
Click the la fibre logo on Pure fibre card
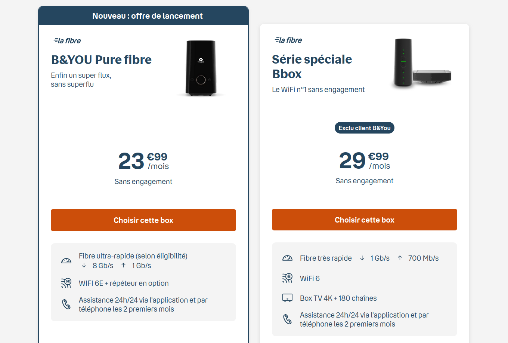(x=67, y=40)
